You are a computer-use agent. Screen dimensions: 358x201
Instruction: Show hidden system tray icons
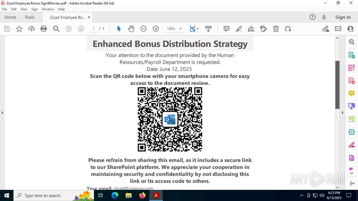click(x=302, y=195)
